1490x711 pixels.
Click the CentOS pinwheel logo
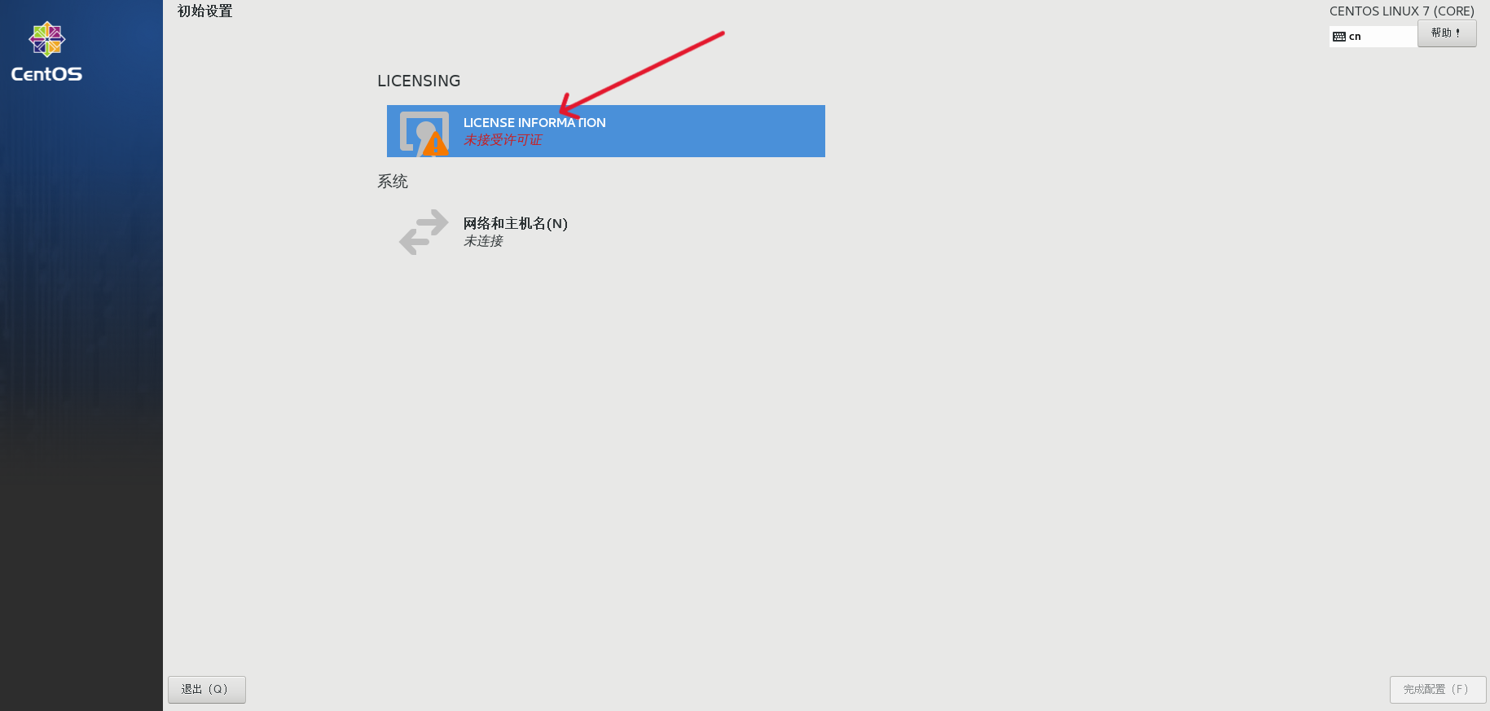point(47,39)
